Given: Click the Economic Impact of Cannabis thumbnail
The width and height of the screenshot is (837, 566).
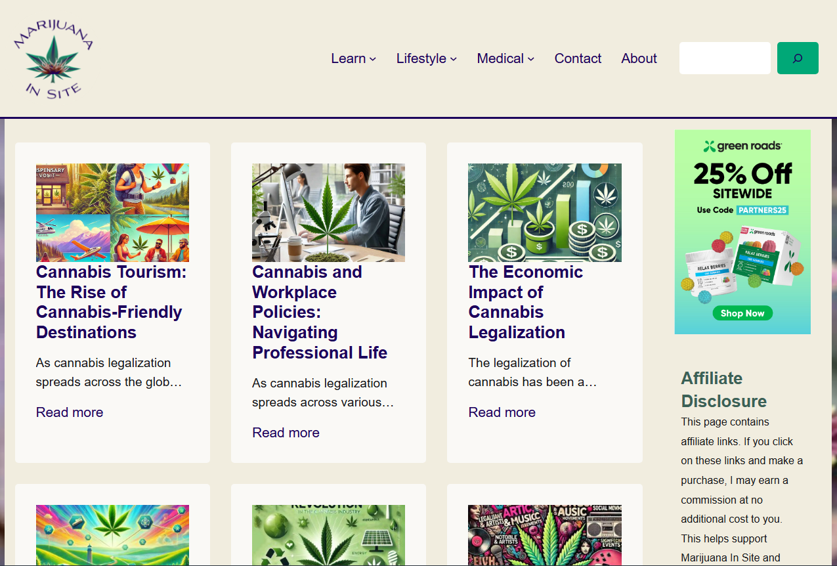Looking at the screenshot, I should 544,212.
